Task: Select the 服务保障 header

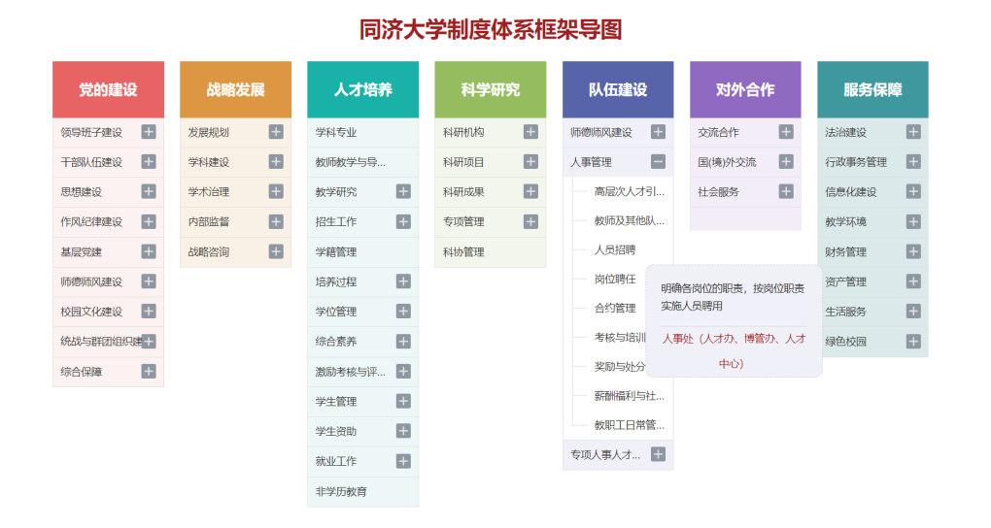Action: point(872,89)
